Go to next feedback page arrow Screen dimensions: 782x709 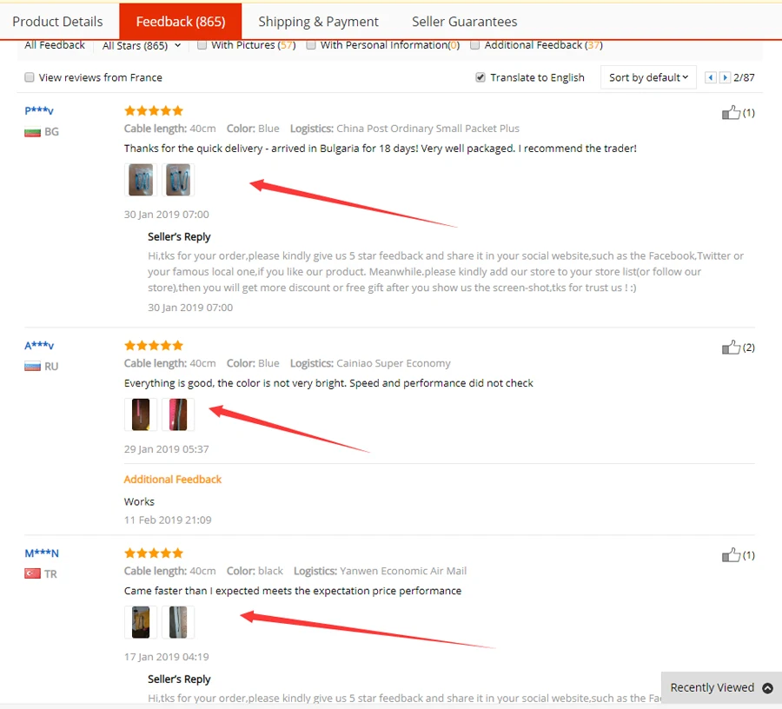coord(725,77)
